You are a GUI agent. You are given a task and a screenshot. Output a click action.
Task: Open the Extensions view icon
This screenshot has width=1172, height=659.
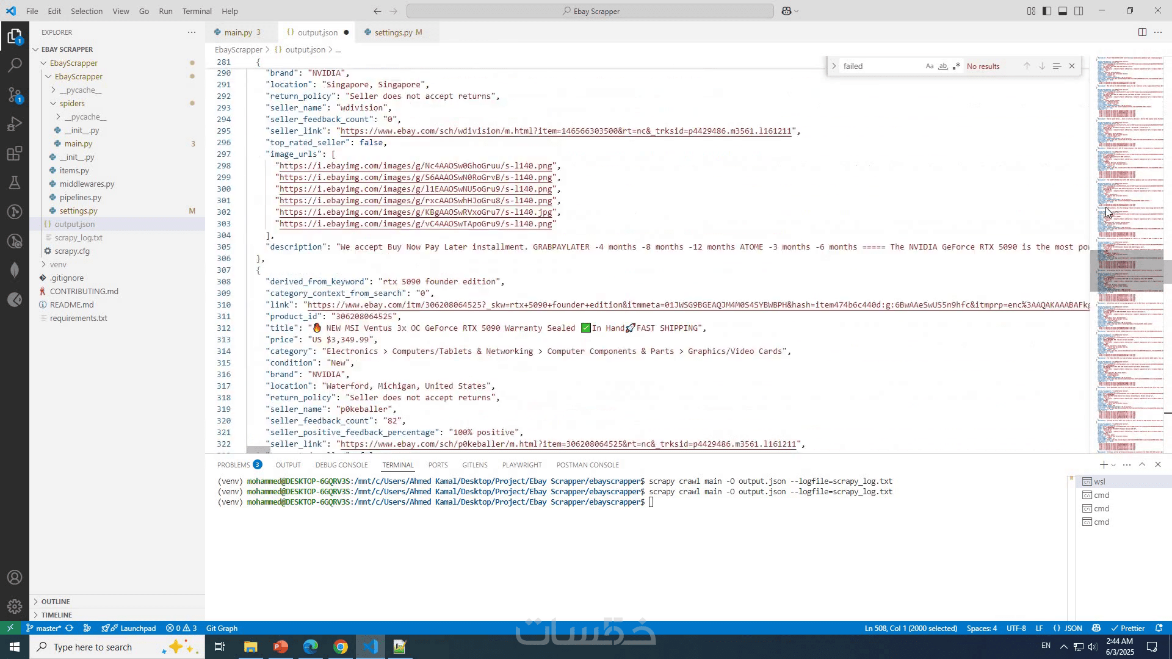click(x=15, y=154)
